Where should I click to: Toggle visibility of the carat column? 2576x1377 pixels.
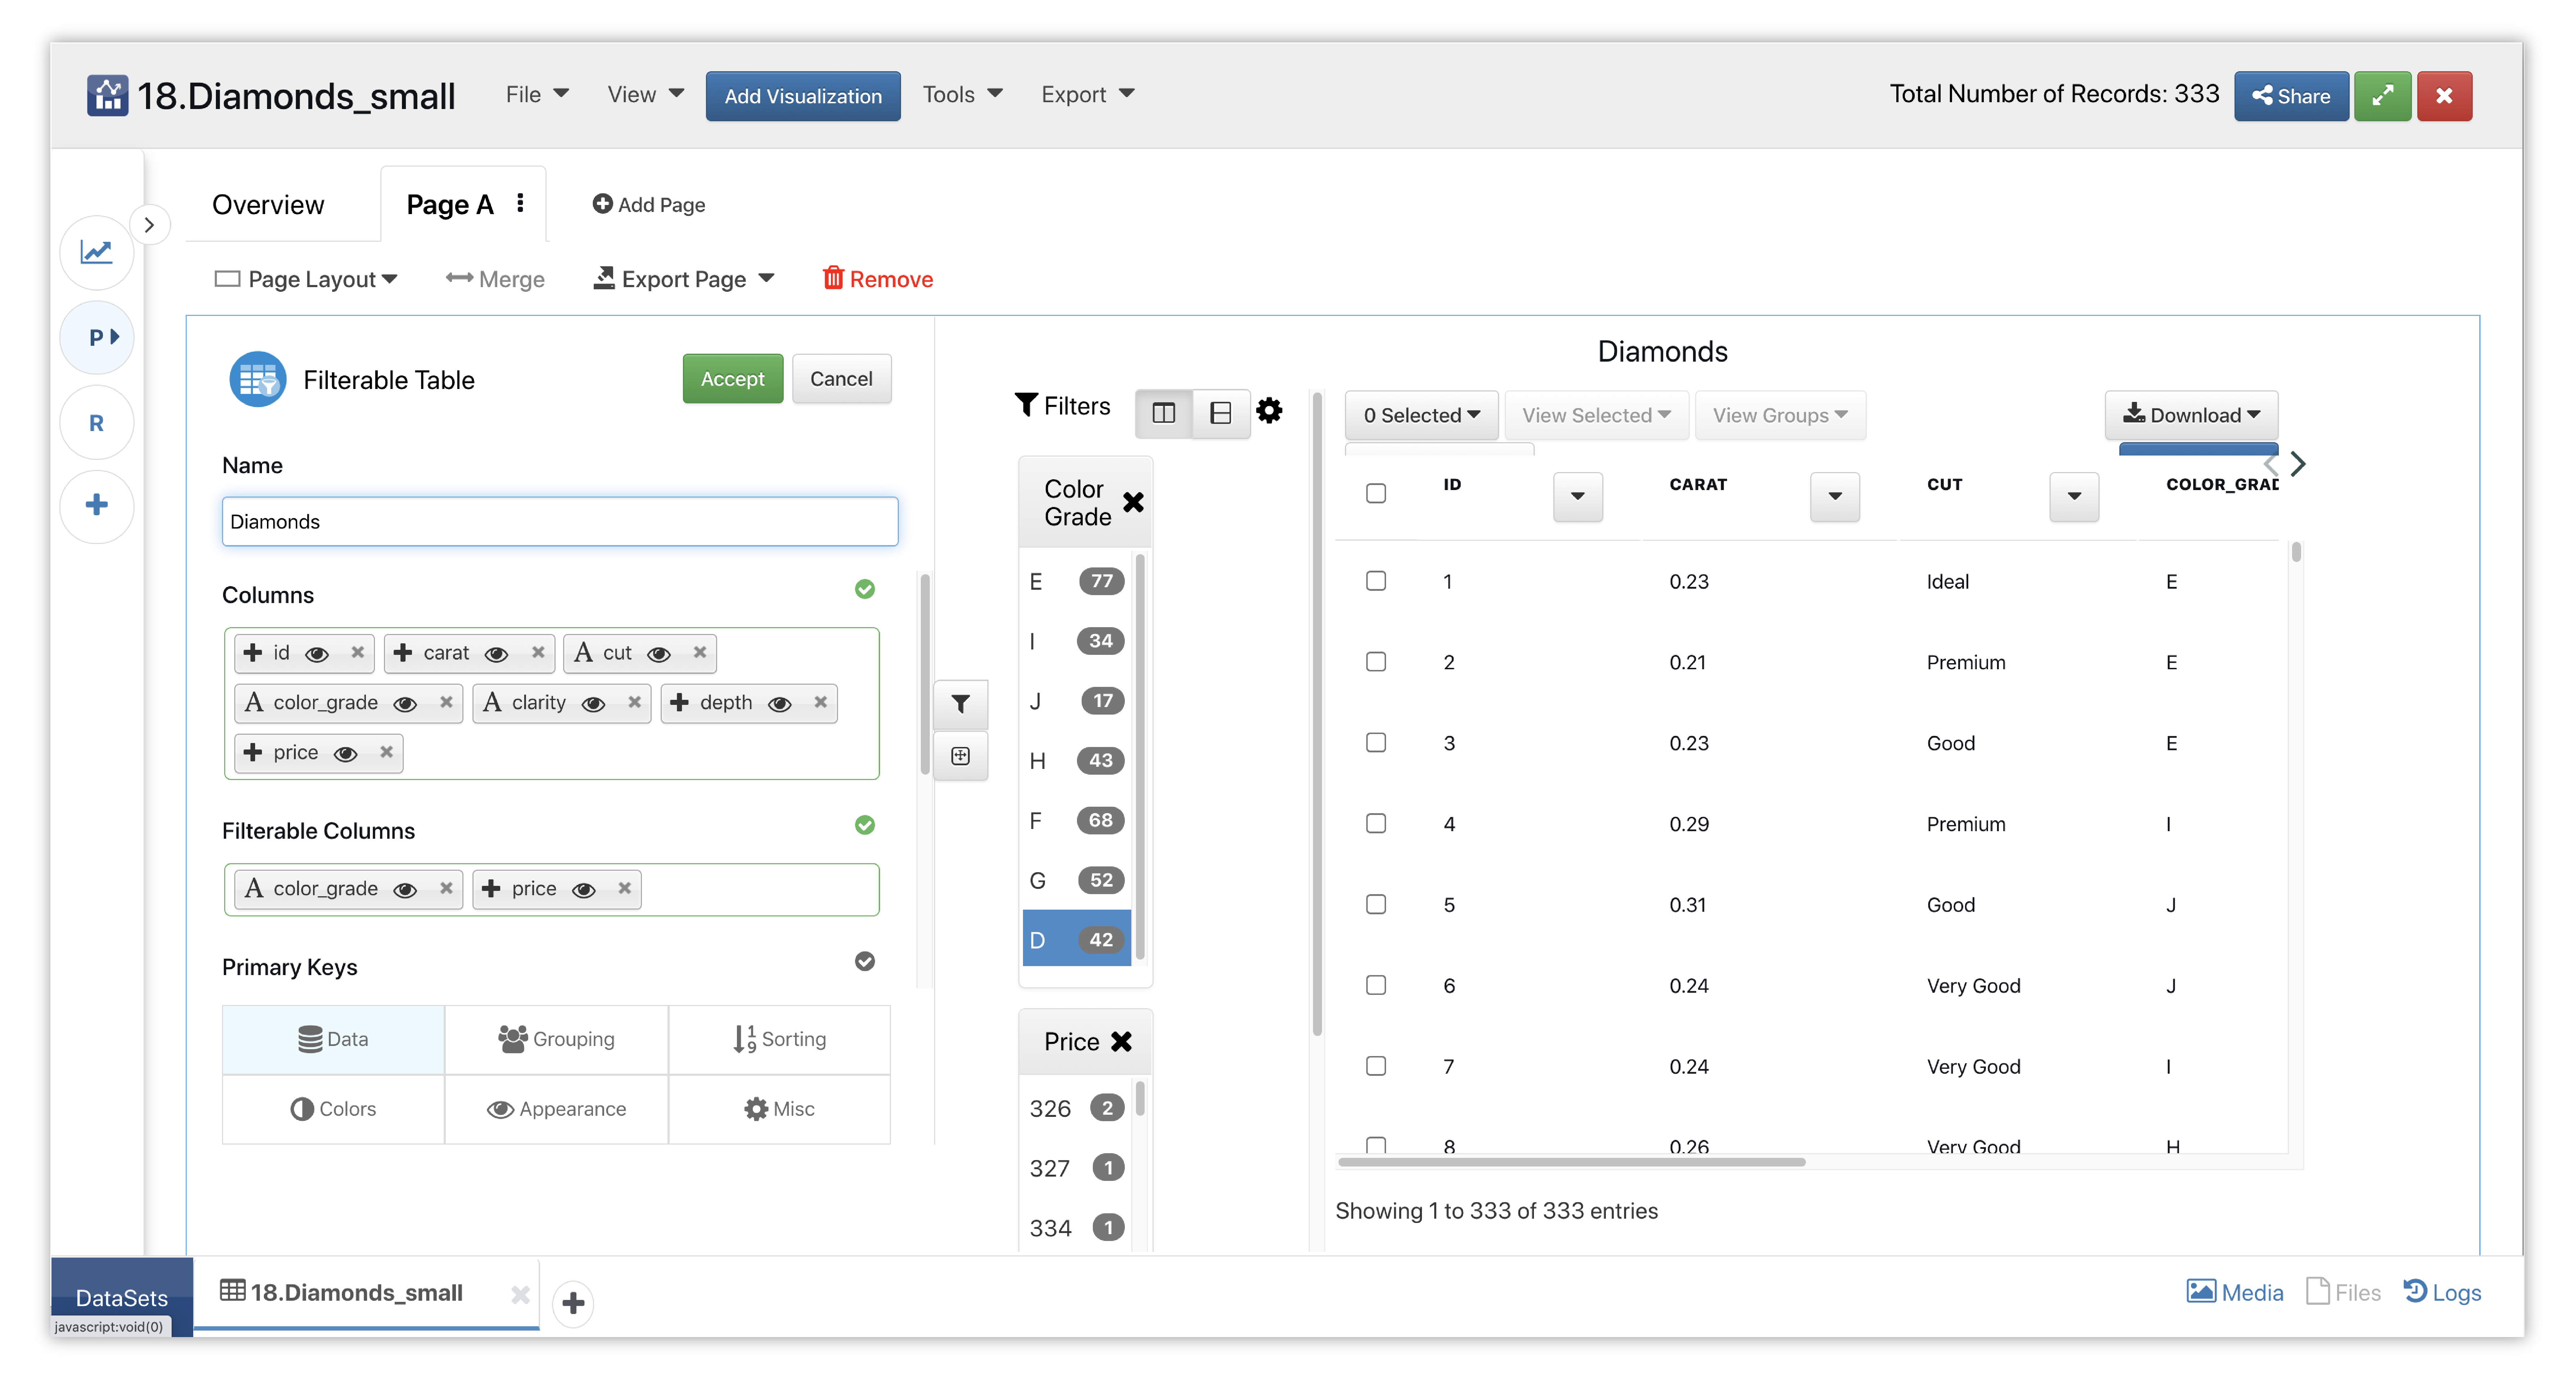coord(496,654)
